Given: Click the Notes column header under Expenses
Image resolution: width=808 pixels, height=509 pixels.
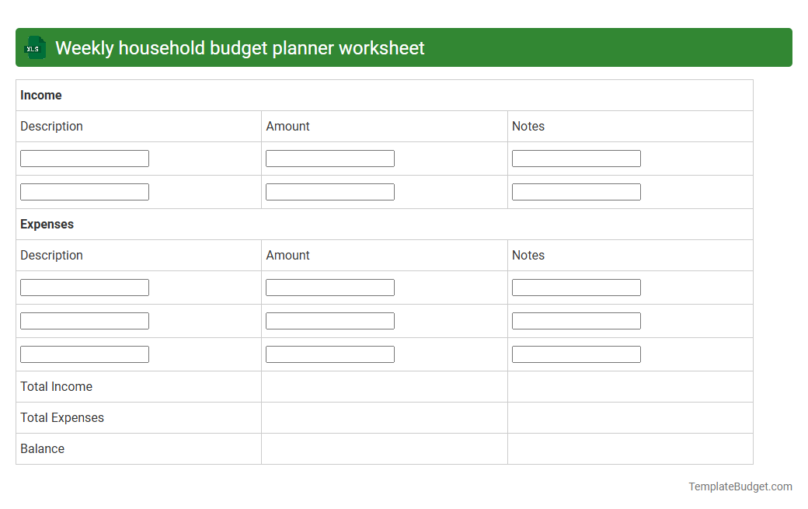Looking at the screenshot, I should point(528,255).
